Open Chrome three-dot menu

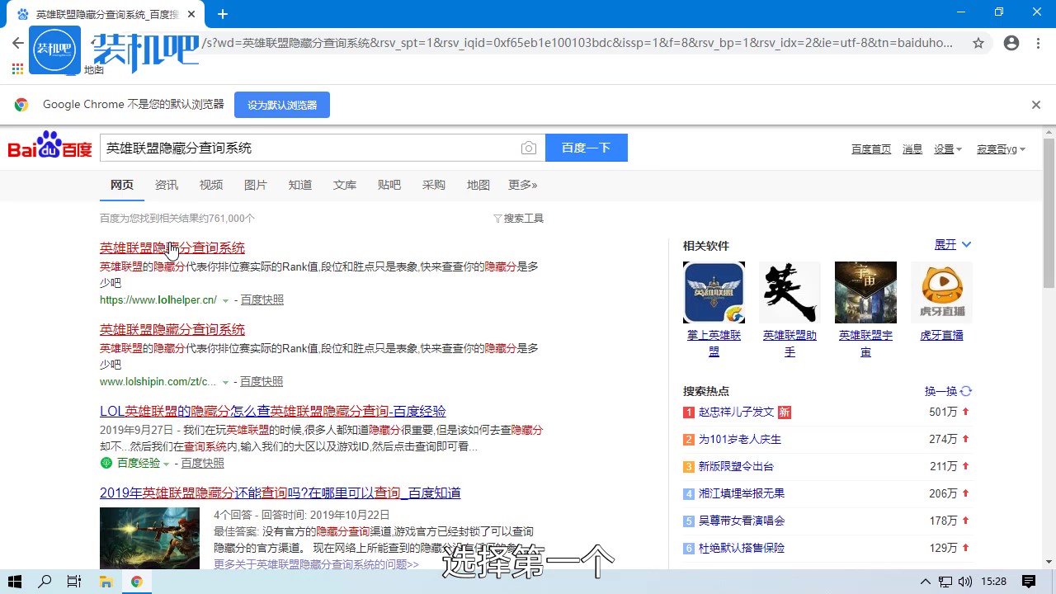pyautogui.click(x=1038, y=43)
